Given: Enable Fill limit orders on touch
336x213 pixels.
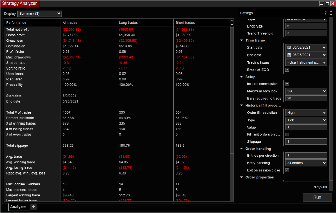Looking at the screenshot, I should pos(287,135).
